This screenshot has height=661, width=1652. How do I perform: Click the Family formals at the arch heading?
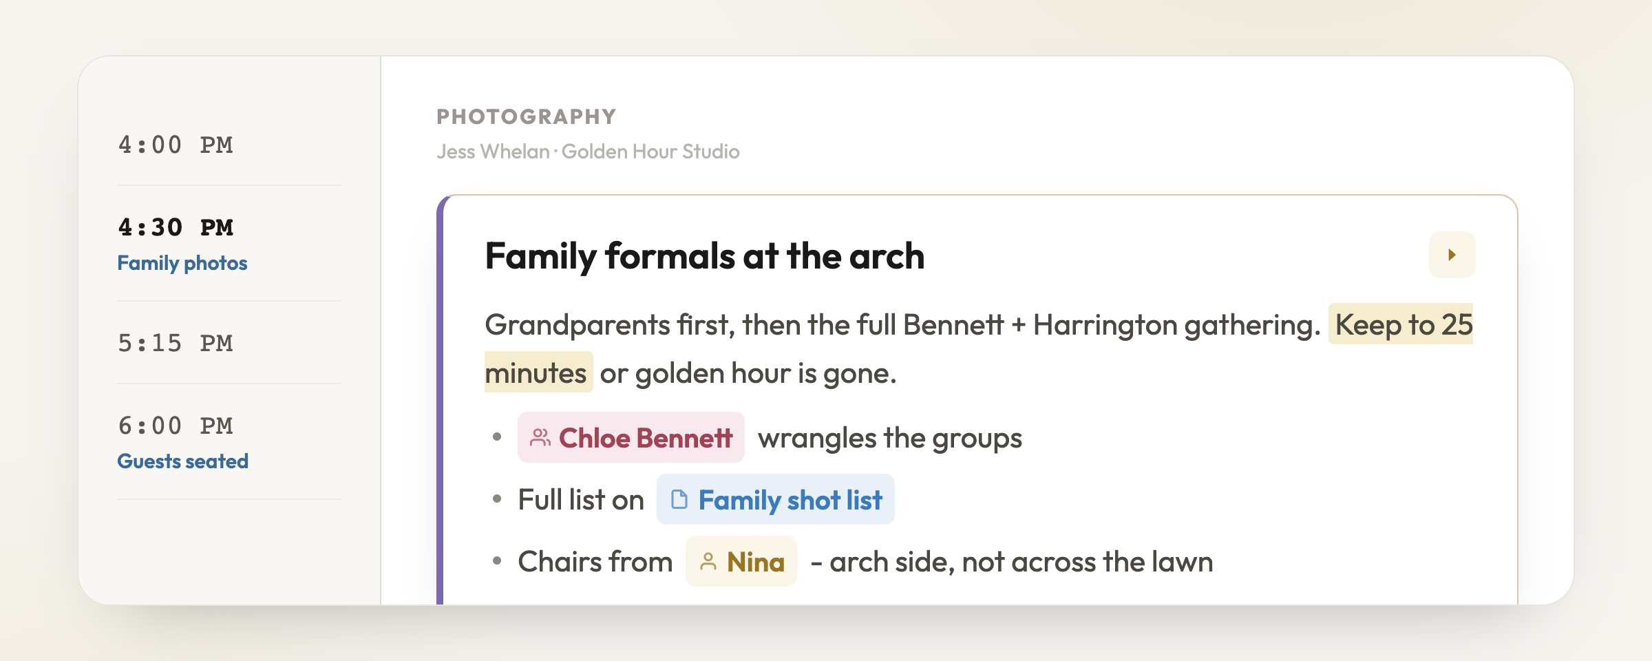pos(704,256)
